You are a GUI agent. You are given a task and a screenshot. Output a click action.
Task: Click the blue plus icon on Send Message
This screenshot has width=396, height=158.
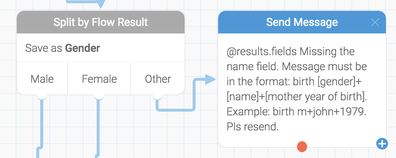[x=382, y=144]
